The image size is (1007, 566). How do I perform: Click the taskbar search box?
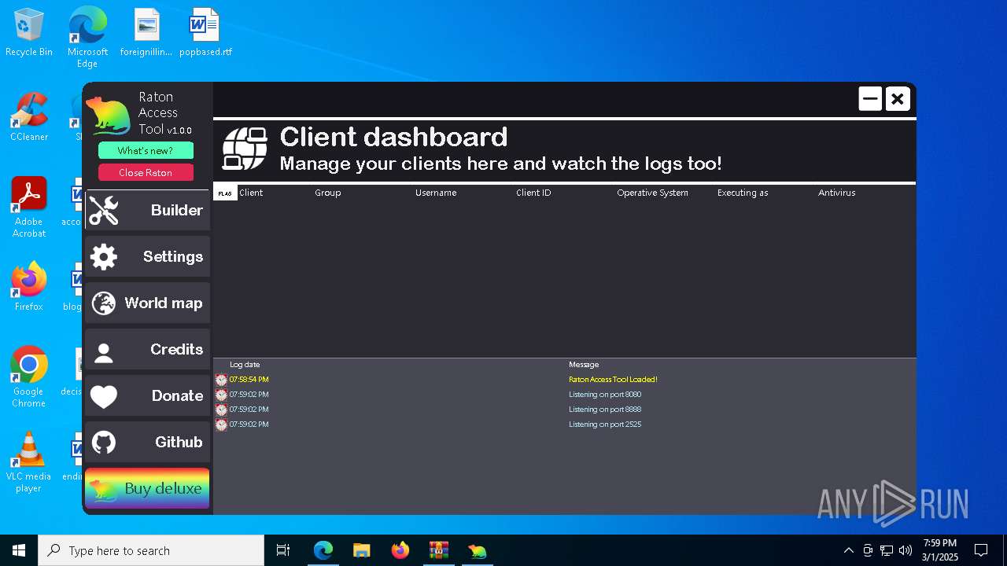tap(151, 550)
